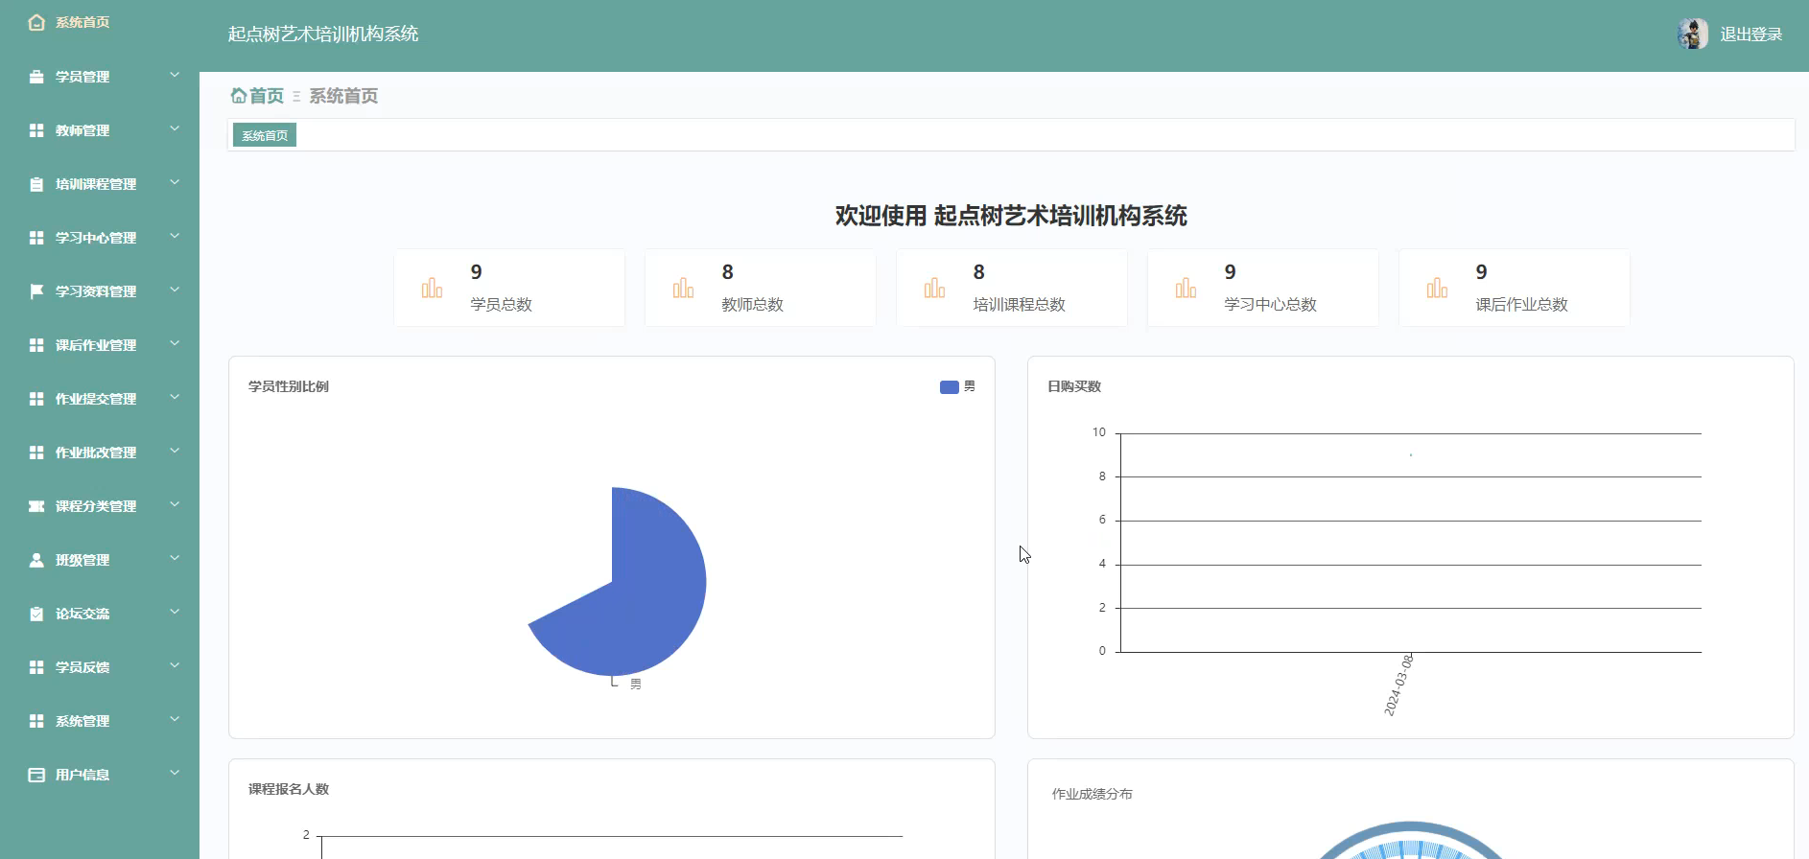
Task: Go to 首页 via breadcrumb link
Action: click(x=267, y=96)
